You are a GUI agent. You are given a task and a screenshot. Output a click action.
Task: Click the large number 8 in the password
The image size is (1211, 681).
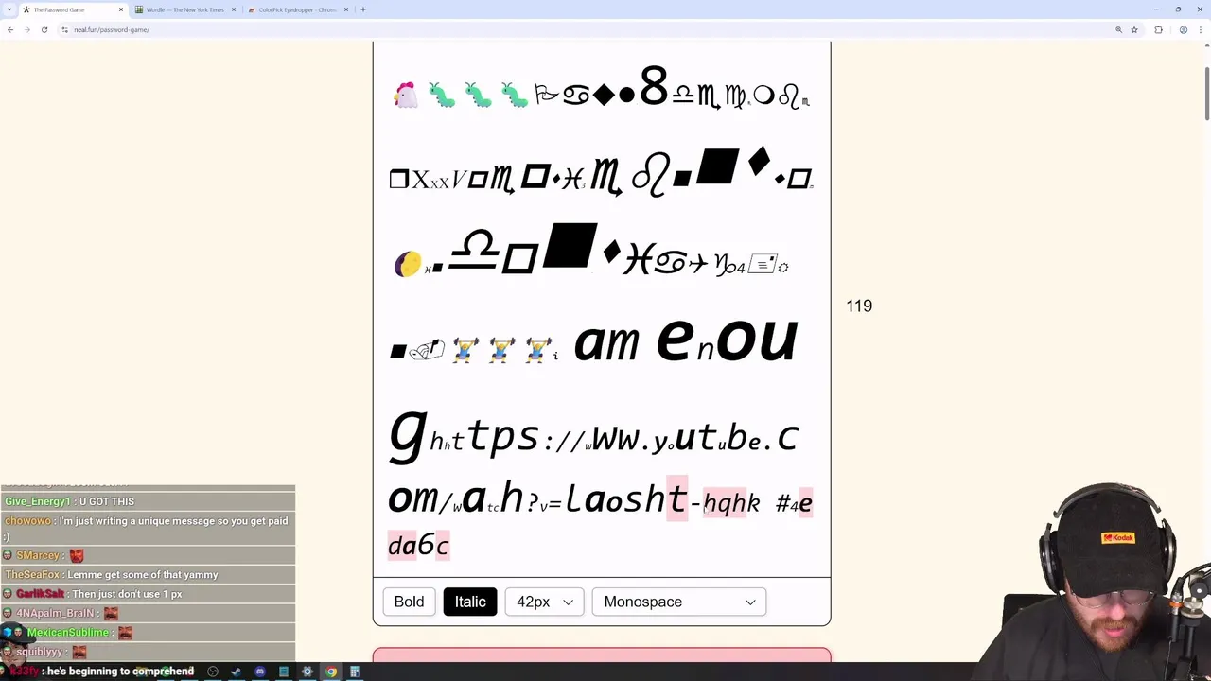[x=654, y=87]
